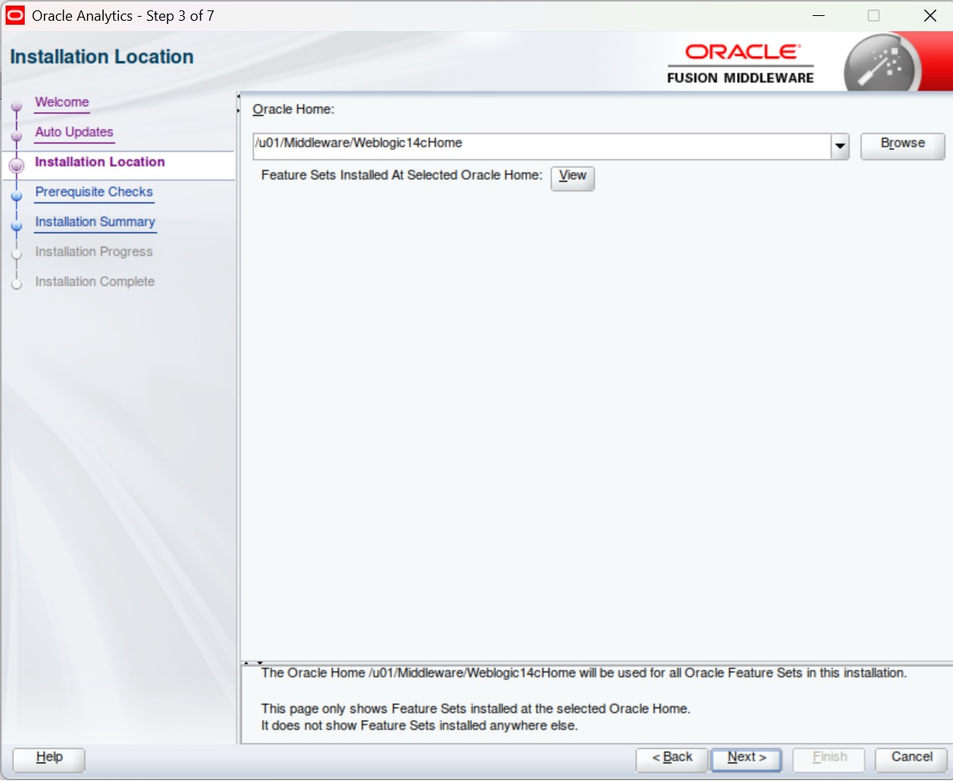
Task: Jump to Prerequisite Checks step
Action: coord(93,191)
